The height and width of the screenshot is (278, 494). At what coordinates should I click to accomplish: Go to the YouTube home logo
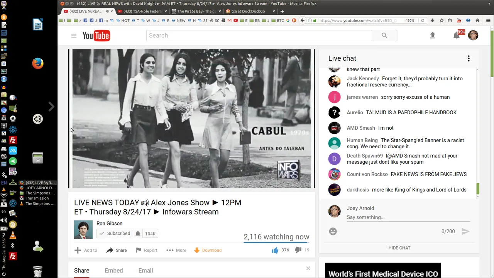[x=96, y=36]
